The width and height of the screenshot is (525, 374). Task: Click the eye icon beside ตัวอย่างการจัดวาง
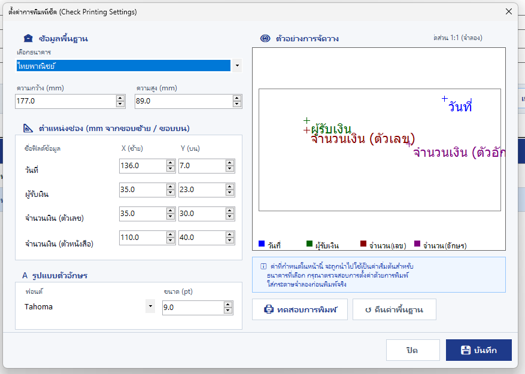point(265,38)
